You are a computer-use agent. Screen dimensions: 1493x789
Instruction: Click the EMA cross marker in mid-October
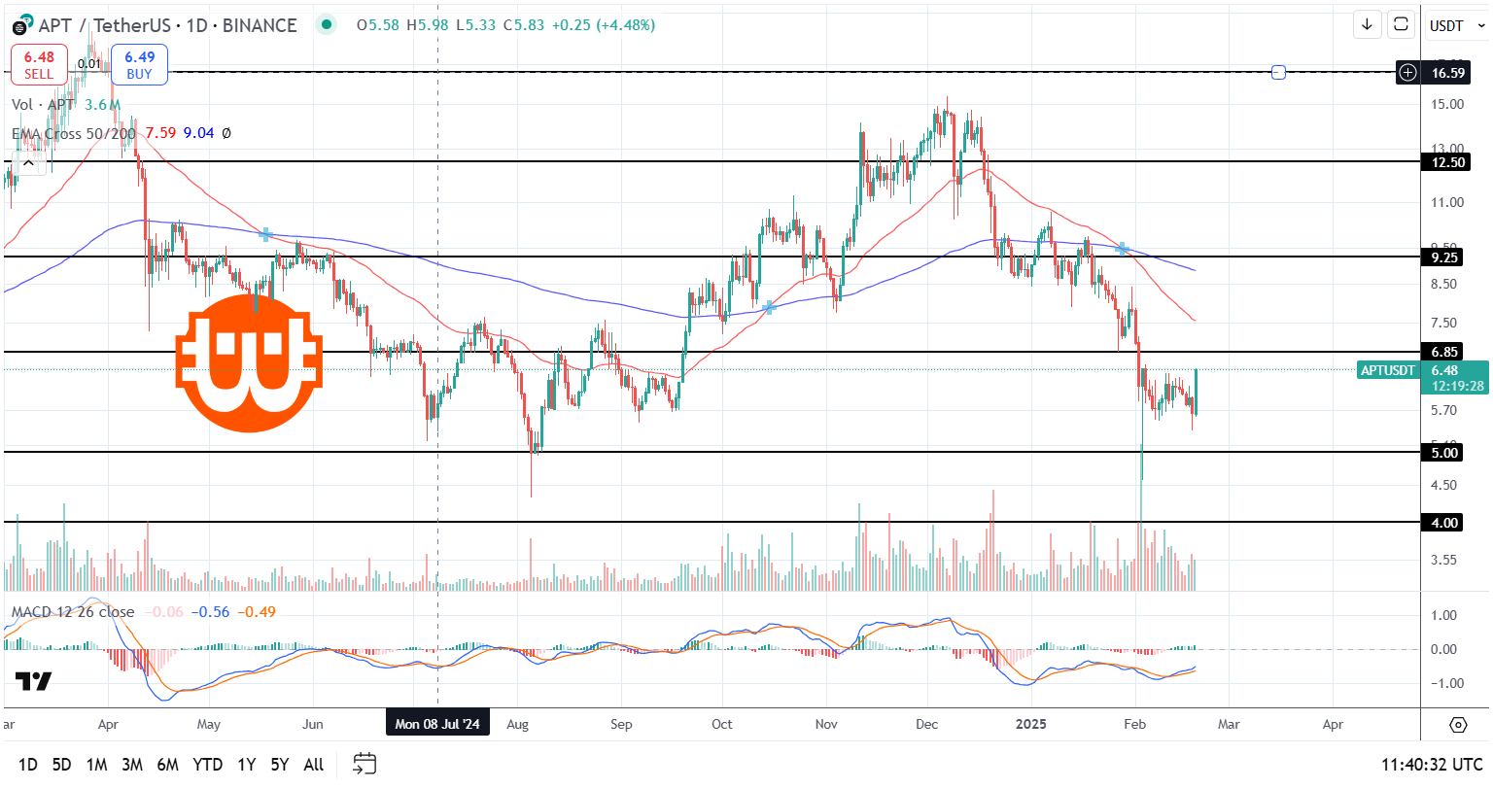click(x=770, y=307)
